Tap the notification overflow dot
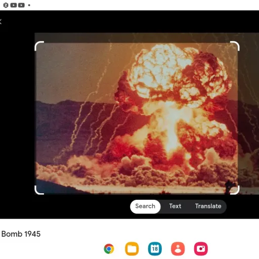Viewport: 259px width, 259px height. tap(29, 5)
